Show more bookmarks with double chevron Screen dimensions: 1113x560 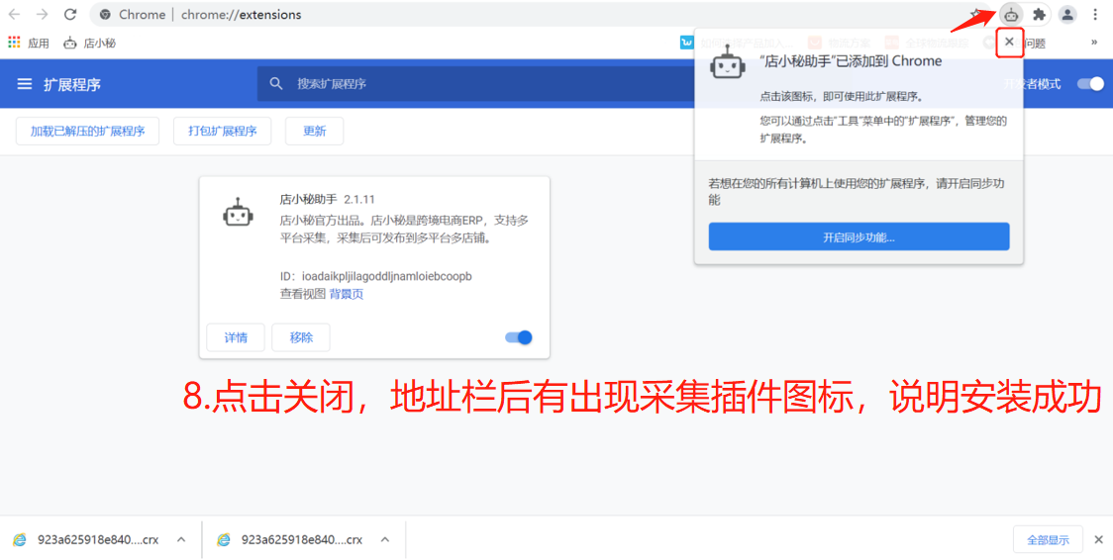pyautogui.click(x=1094, y=43)
